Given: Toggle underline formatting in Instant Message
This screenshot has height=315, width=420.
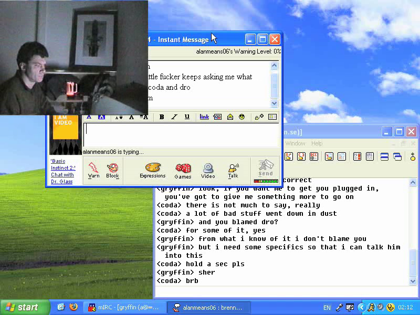Looking at the screenshot, I should pyautogui.click(x=187, y=117).
